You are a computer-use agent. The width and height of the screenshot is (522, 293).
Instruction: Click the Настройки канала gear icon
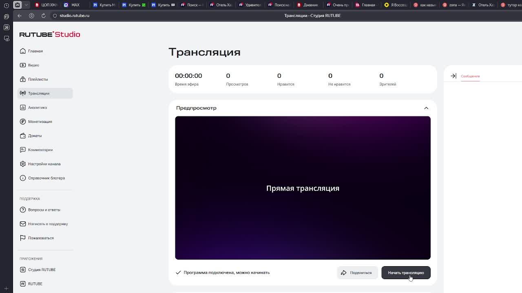click(23, 164)
